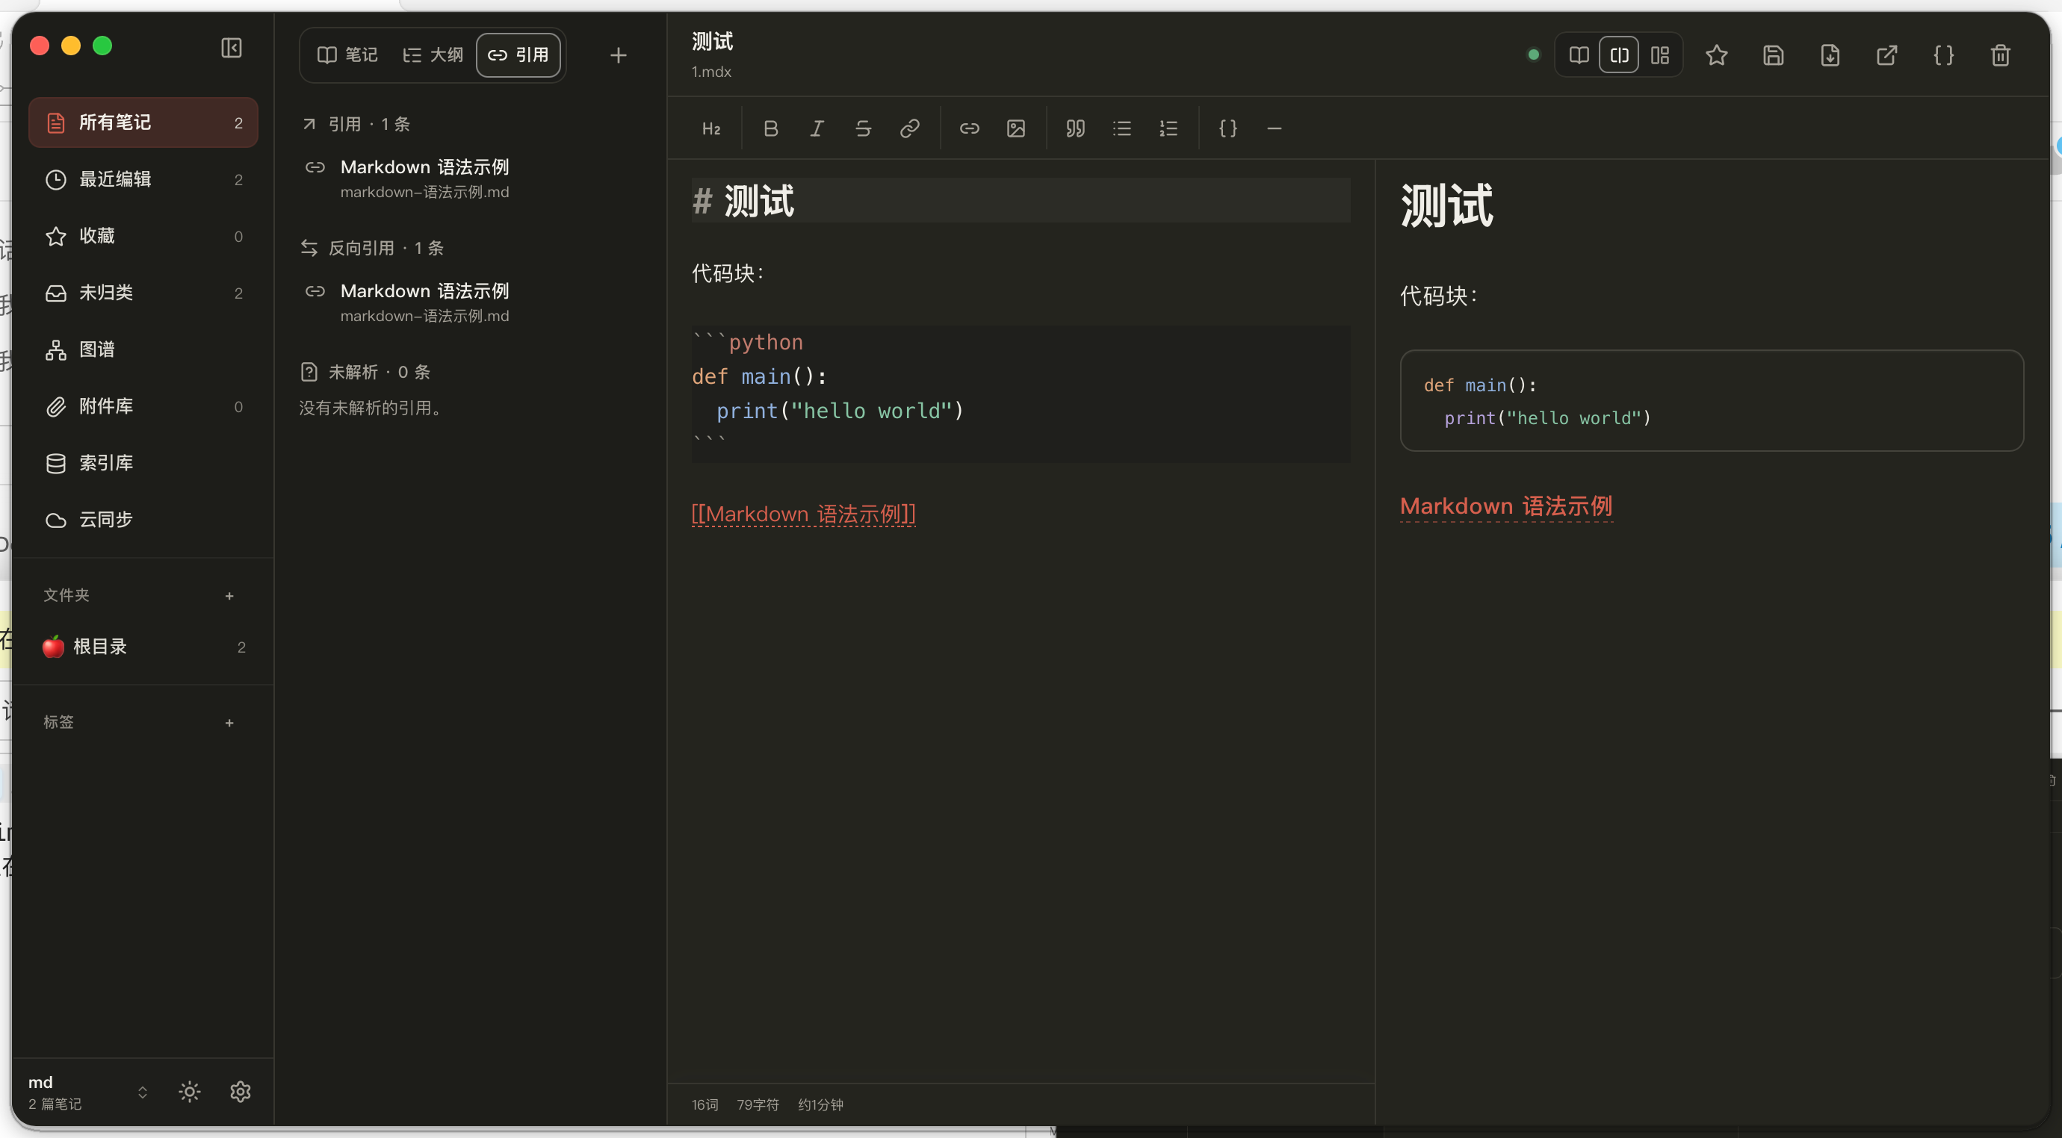2062x1138 pixels.
Task: Insert image from toolbar
Action: (x=1016, y=129)
